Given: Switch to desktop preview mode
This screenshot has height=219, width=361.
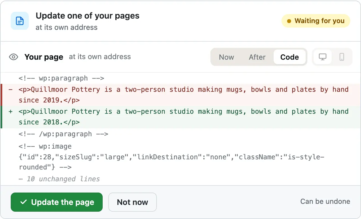Looking at the screenshot, I should [x=323, y=57].
